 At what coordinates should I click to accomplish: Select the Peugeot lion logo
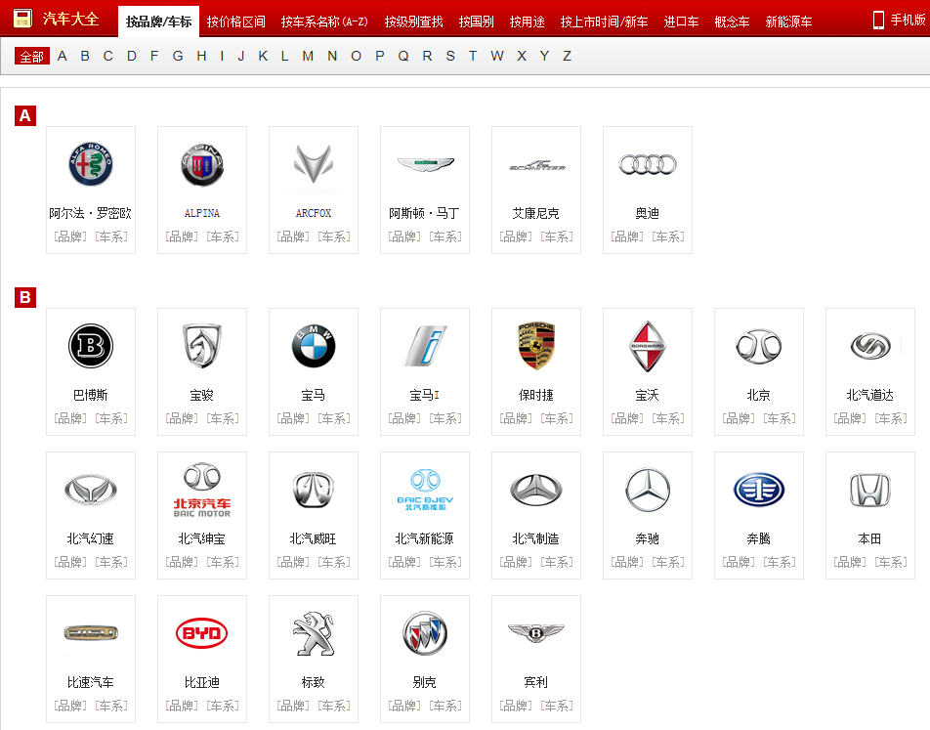(x=314, y=634)
